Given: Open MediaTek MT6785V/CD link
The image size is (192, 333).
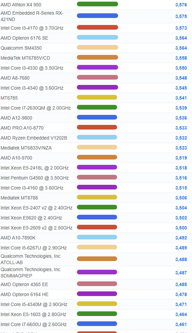Looking at the screenshot, I should click(x=25, y=58).
